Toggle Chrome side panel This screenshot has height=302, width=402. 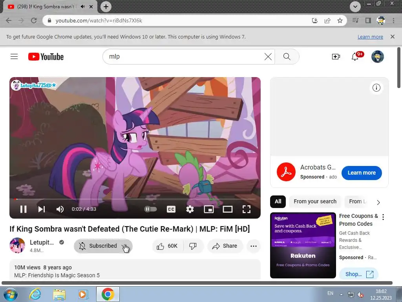coord(368,20)
